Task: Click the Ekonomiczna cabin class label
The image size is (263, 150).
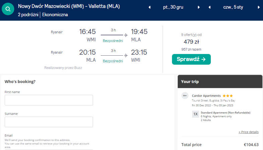Action: click(x=55, y=15)
